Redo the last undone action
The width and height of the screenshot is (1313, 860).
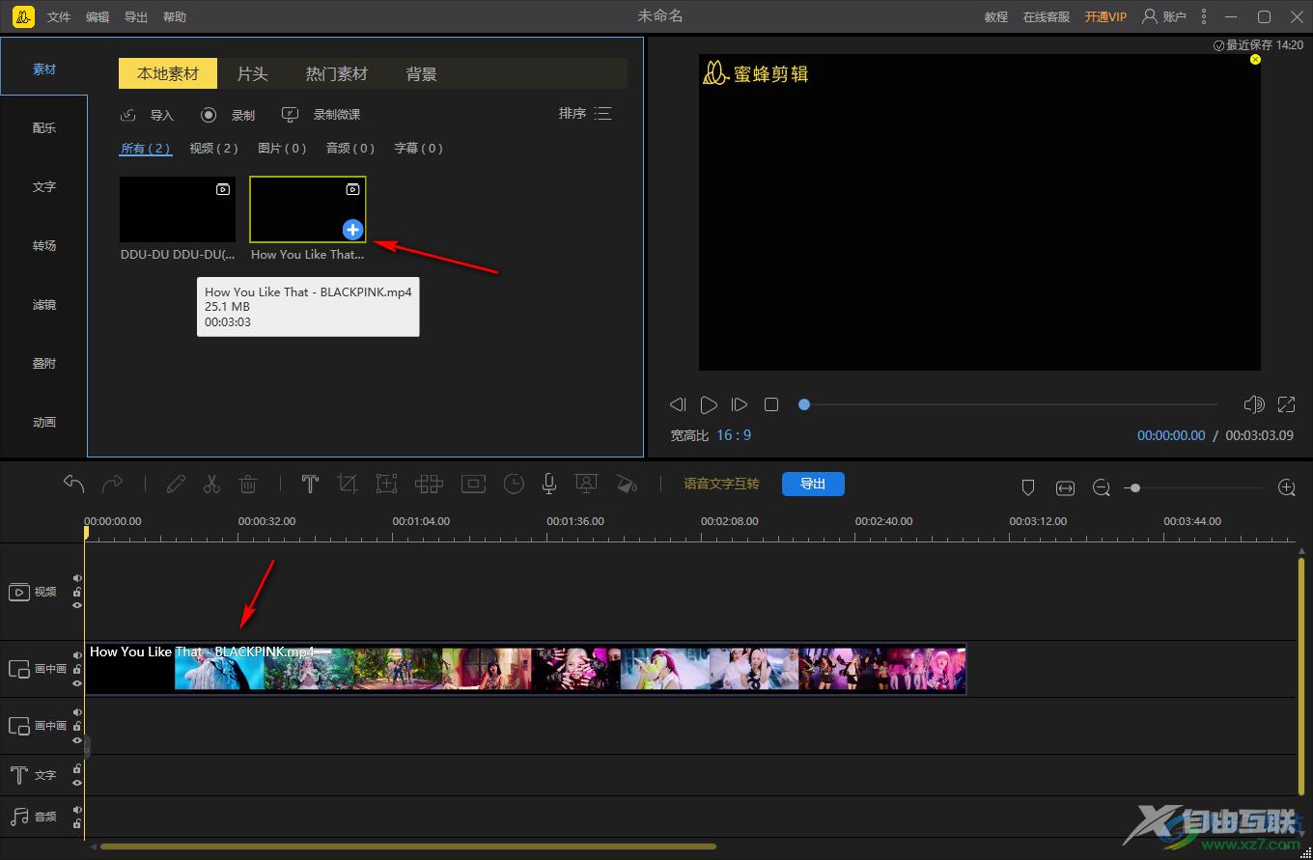click(113, 484)
